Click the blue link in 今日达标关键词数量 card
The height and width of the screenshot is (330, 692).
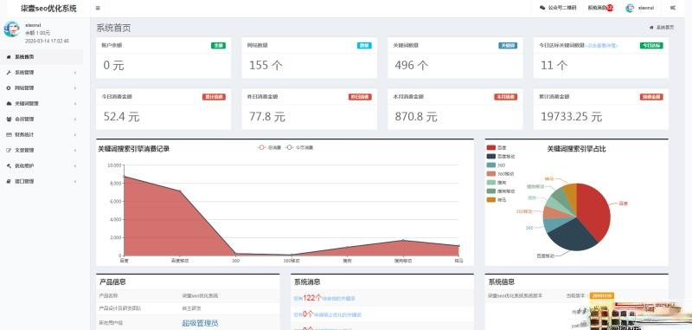click(602, 46)
